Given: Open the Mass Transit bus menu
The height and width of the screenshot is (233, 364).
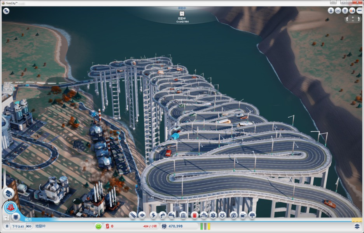Looking at the screenshot, I should point(243,215).
